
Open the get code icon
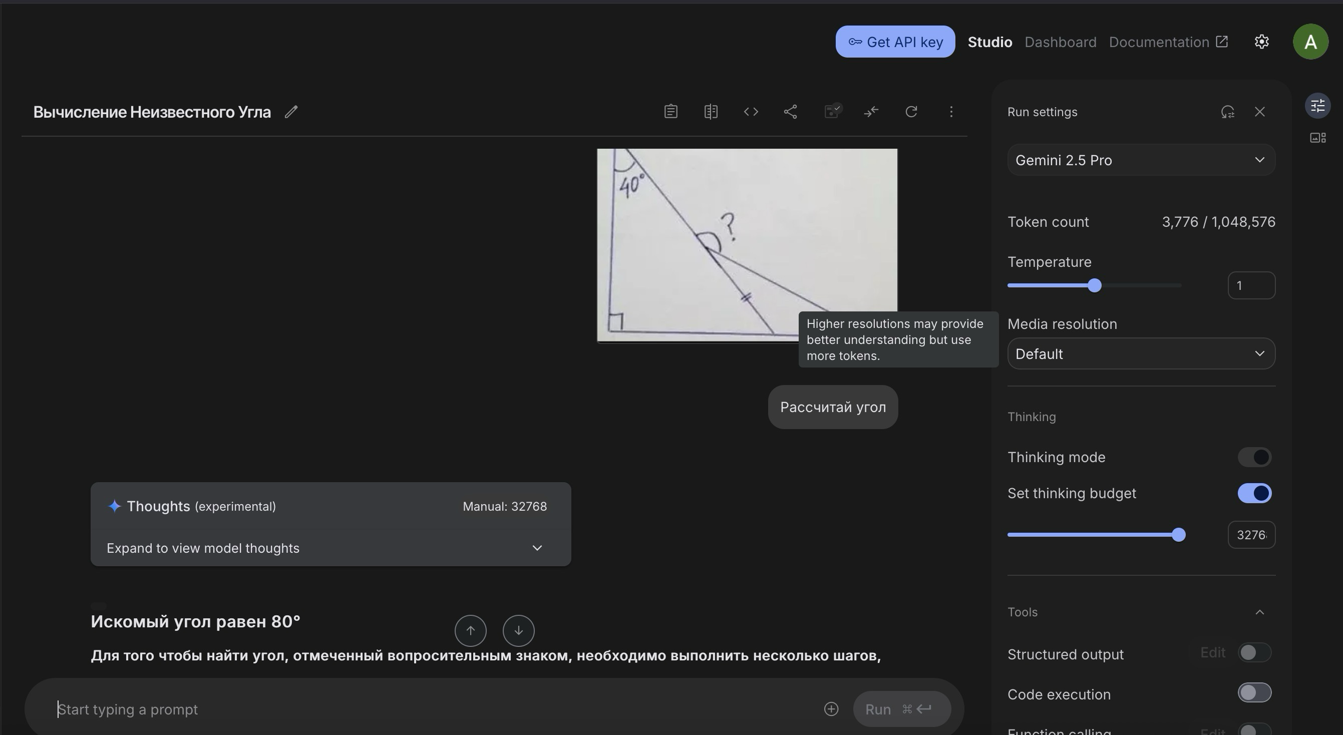(751, 112)
